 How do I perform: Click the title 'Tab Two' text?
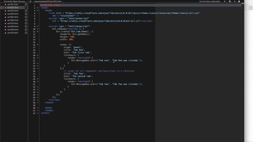(78, 74)
